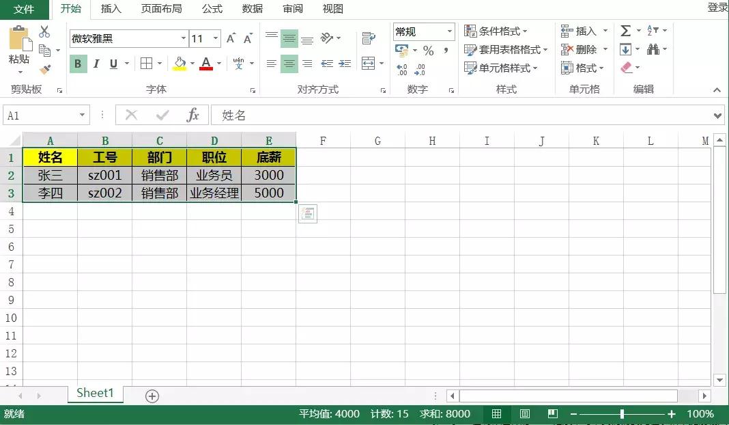This screenshot has height=425, width=729.
Task: Toggle italic formatting
Action: coord(95,63)
